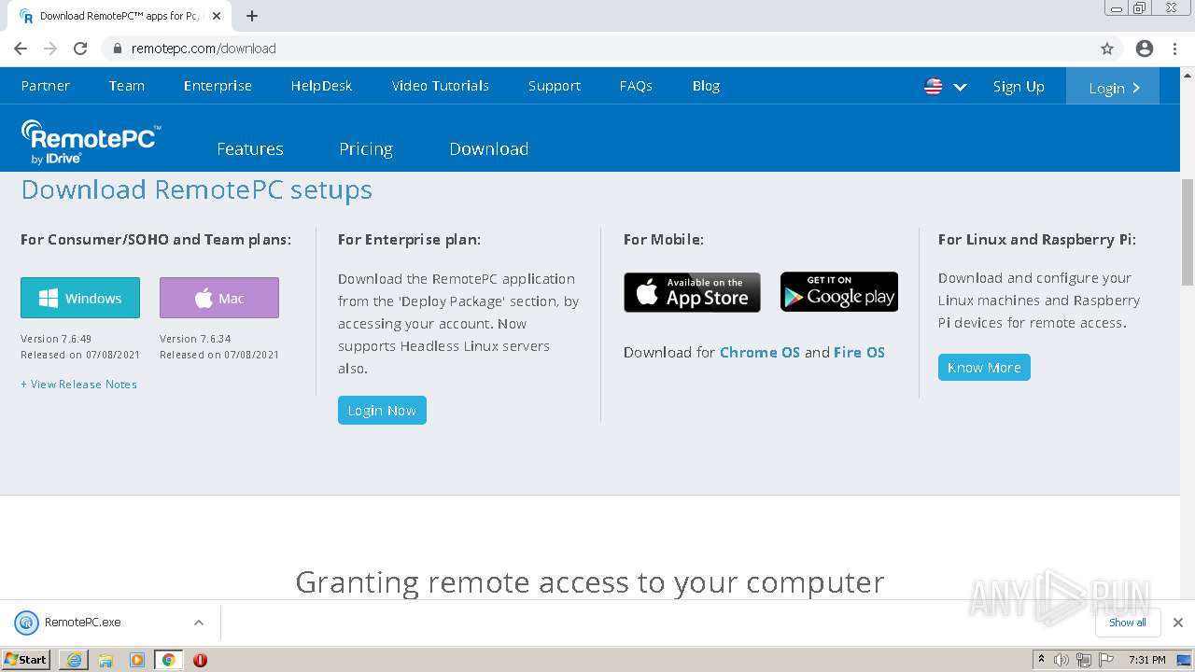
Task: Open download options for RemotePC.exe
Action: [x=199, y=623]
